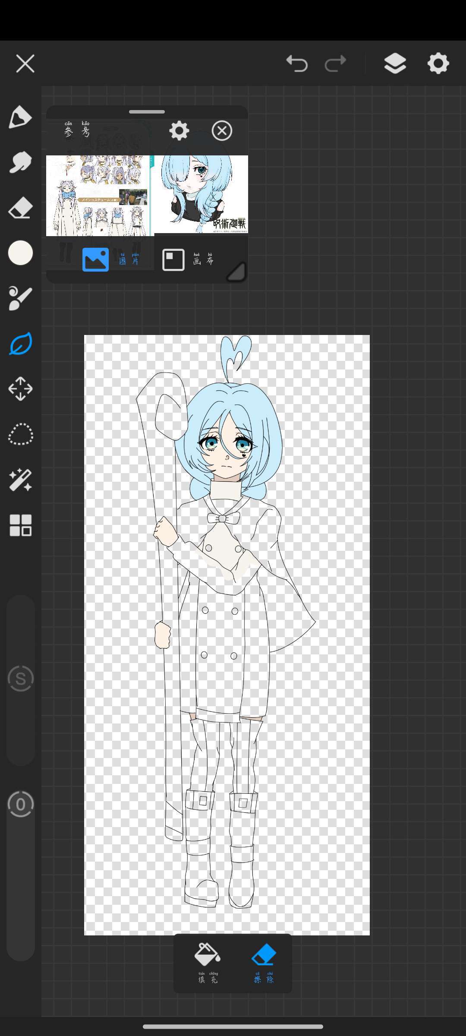This screenshot has height=1036, width=466.
Task: Grab the reference panel drag handle
Action: tap(147, 112)
